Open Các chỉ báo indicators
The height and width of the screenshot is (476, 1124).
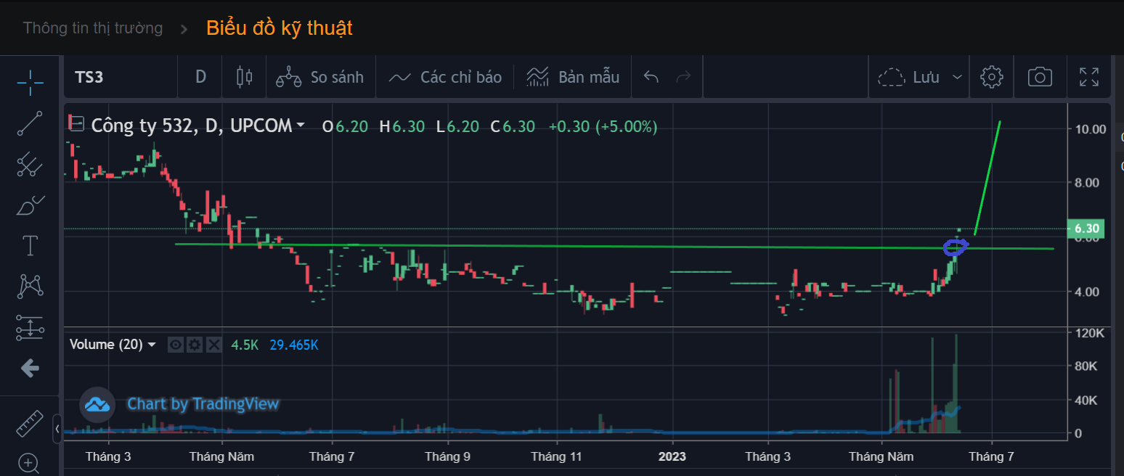coord(445,77)
